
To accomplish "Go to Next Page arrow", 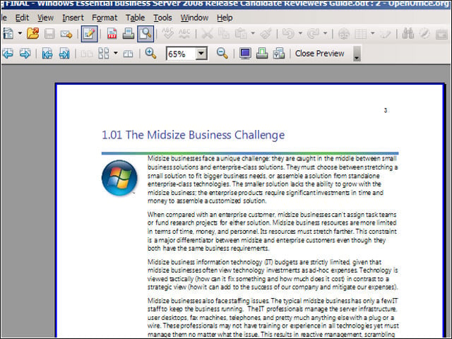I will [25, 54].
